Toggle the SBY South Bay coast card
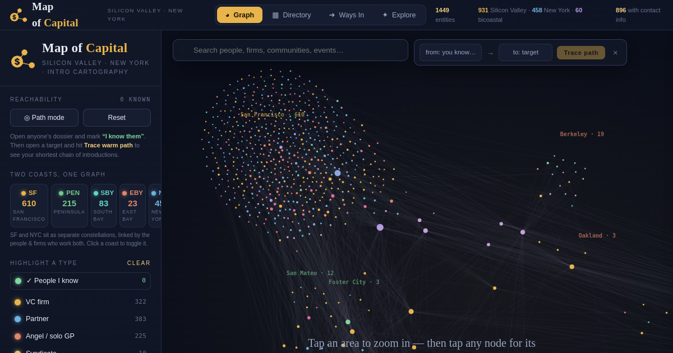The height and width of the screenshot is (353, 673). pyautogui.click(x=104, y=206)
